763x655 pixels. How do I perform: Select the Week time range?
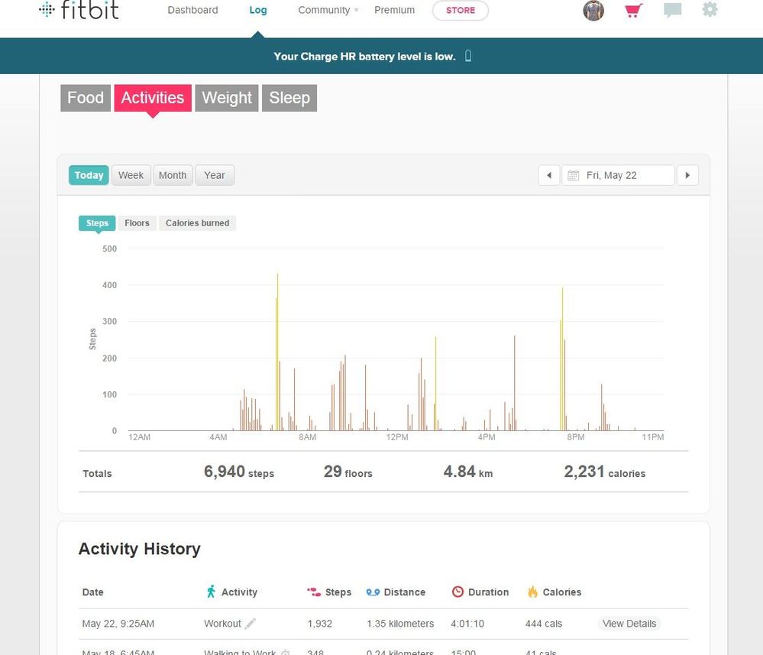(x=131, y=175)
